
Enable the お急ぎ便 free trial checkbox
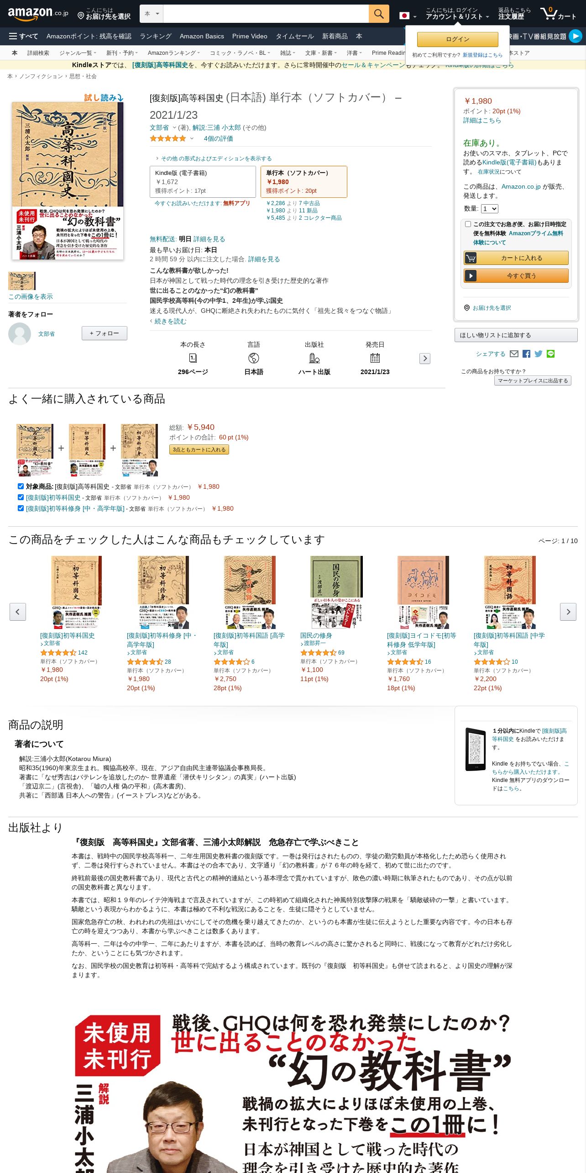(x=468, y=224)
